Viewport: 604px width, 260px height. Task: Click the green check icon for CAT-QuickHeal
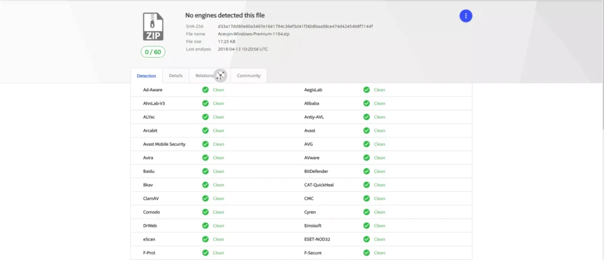(x=366, y=185)
